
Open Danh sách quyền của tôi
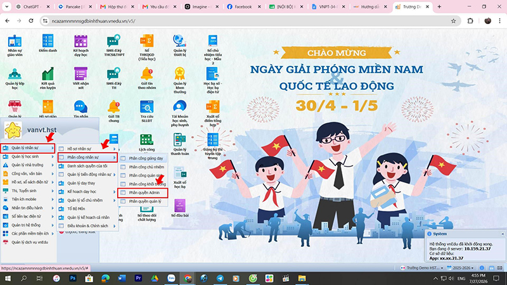[x=87, y=166]
